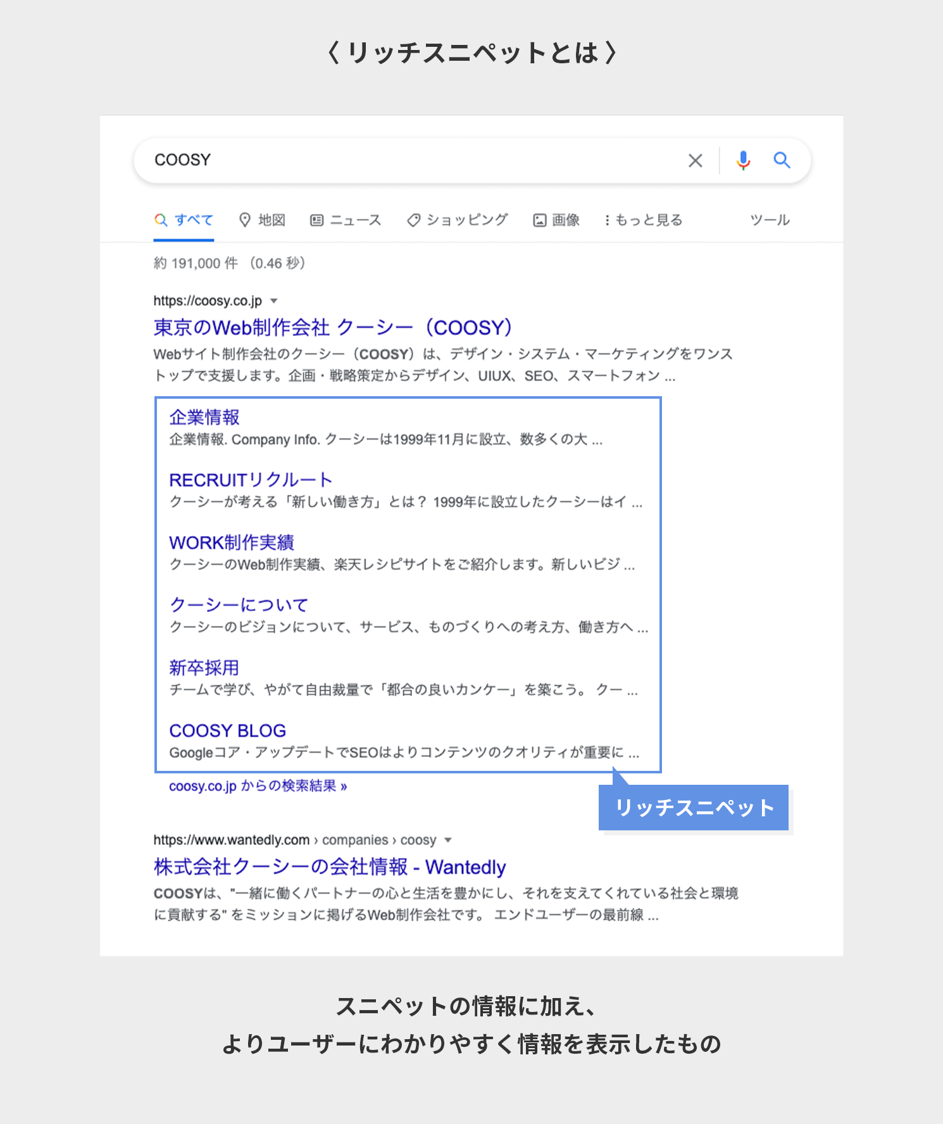
Task: Click the wantedly.com › companies › coosy URL text
Action: tap(295, 840)
